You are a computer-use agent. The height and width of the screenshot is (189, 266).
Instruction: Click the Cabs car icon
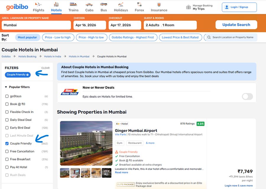point(89,4)
